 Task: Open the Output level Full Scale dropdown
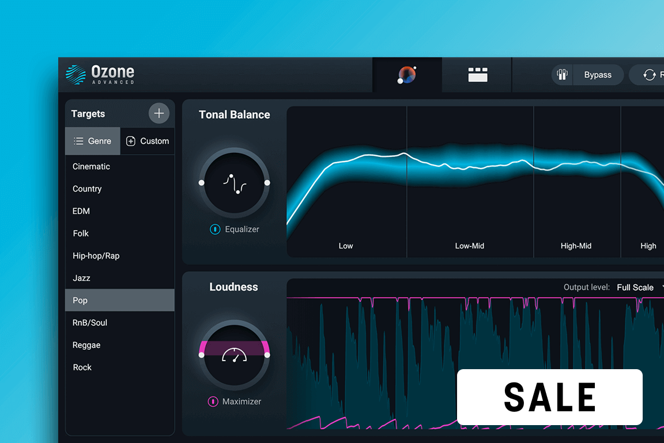pyautogui.click(x=639, y=287)
